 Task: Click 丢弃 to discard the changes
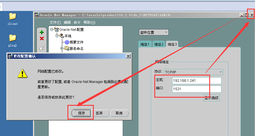[99, 113]
